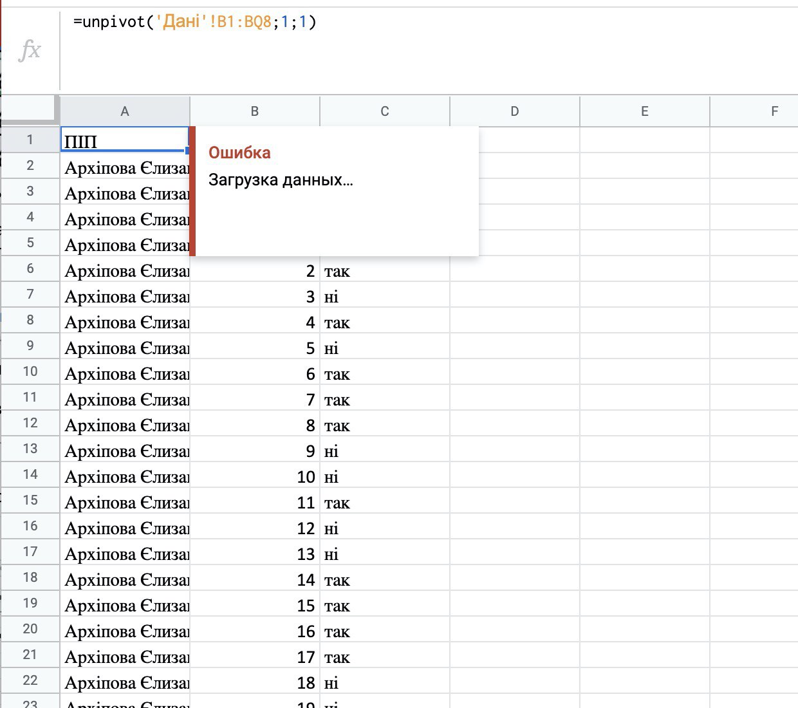Click row 22 header
This screenshot has height=708, width=798.
30,680
